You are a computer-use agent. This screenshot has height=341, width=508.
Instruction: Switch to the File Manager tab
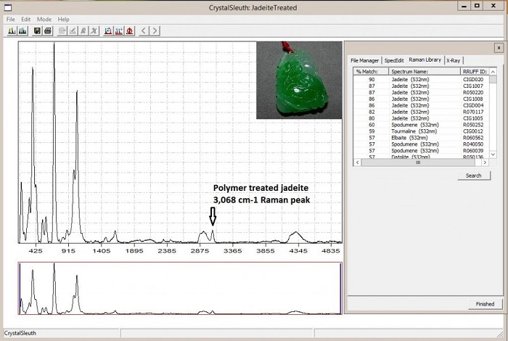364,60
